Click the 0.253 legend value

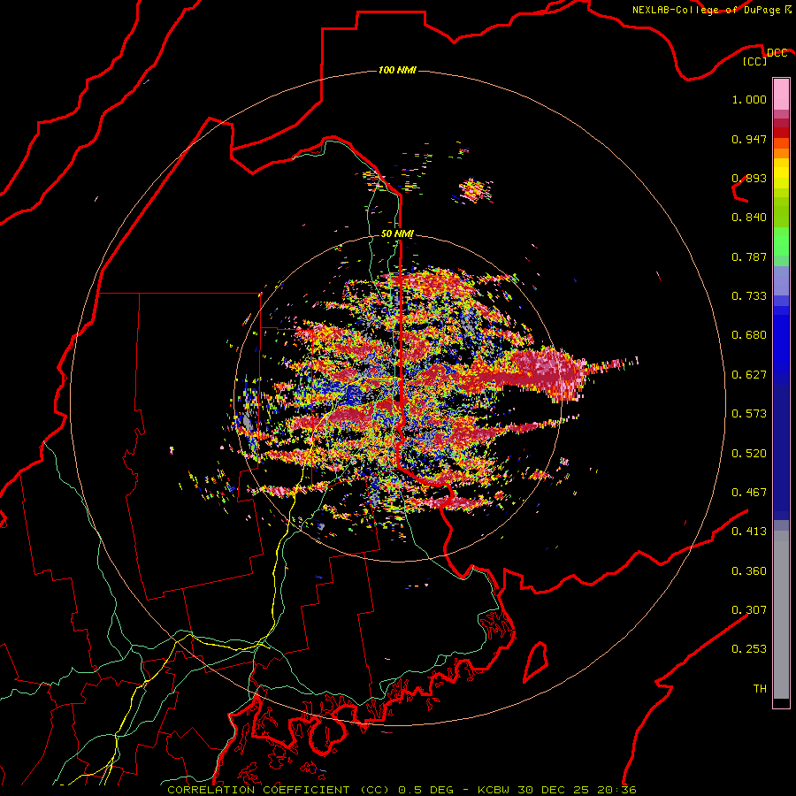pyautogui.click(x=749, y=649)
